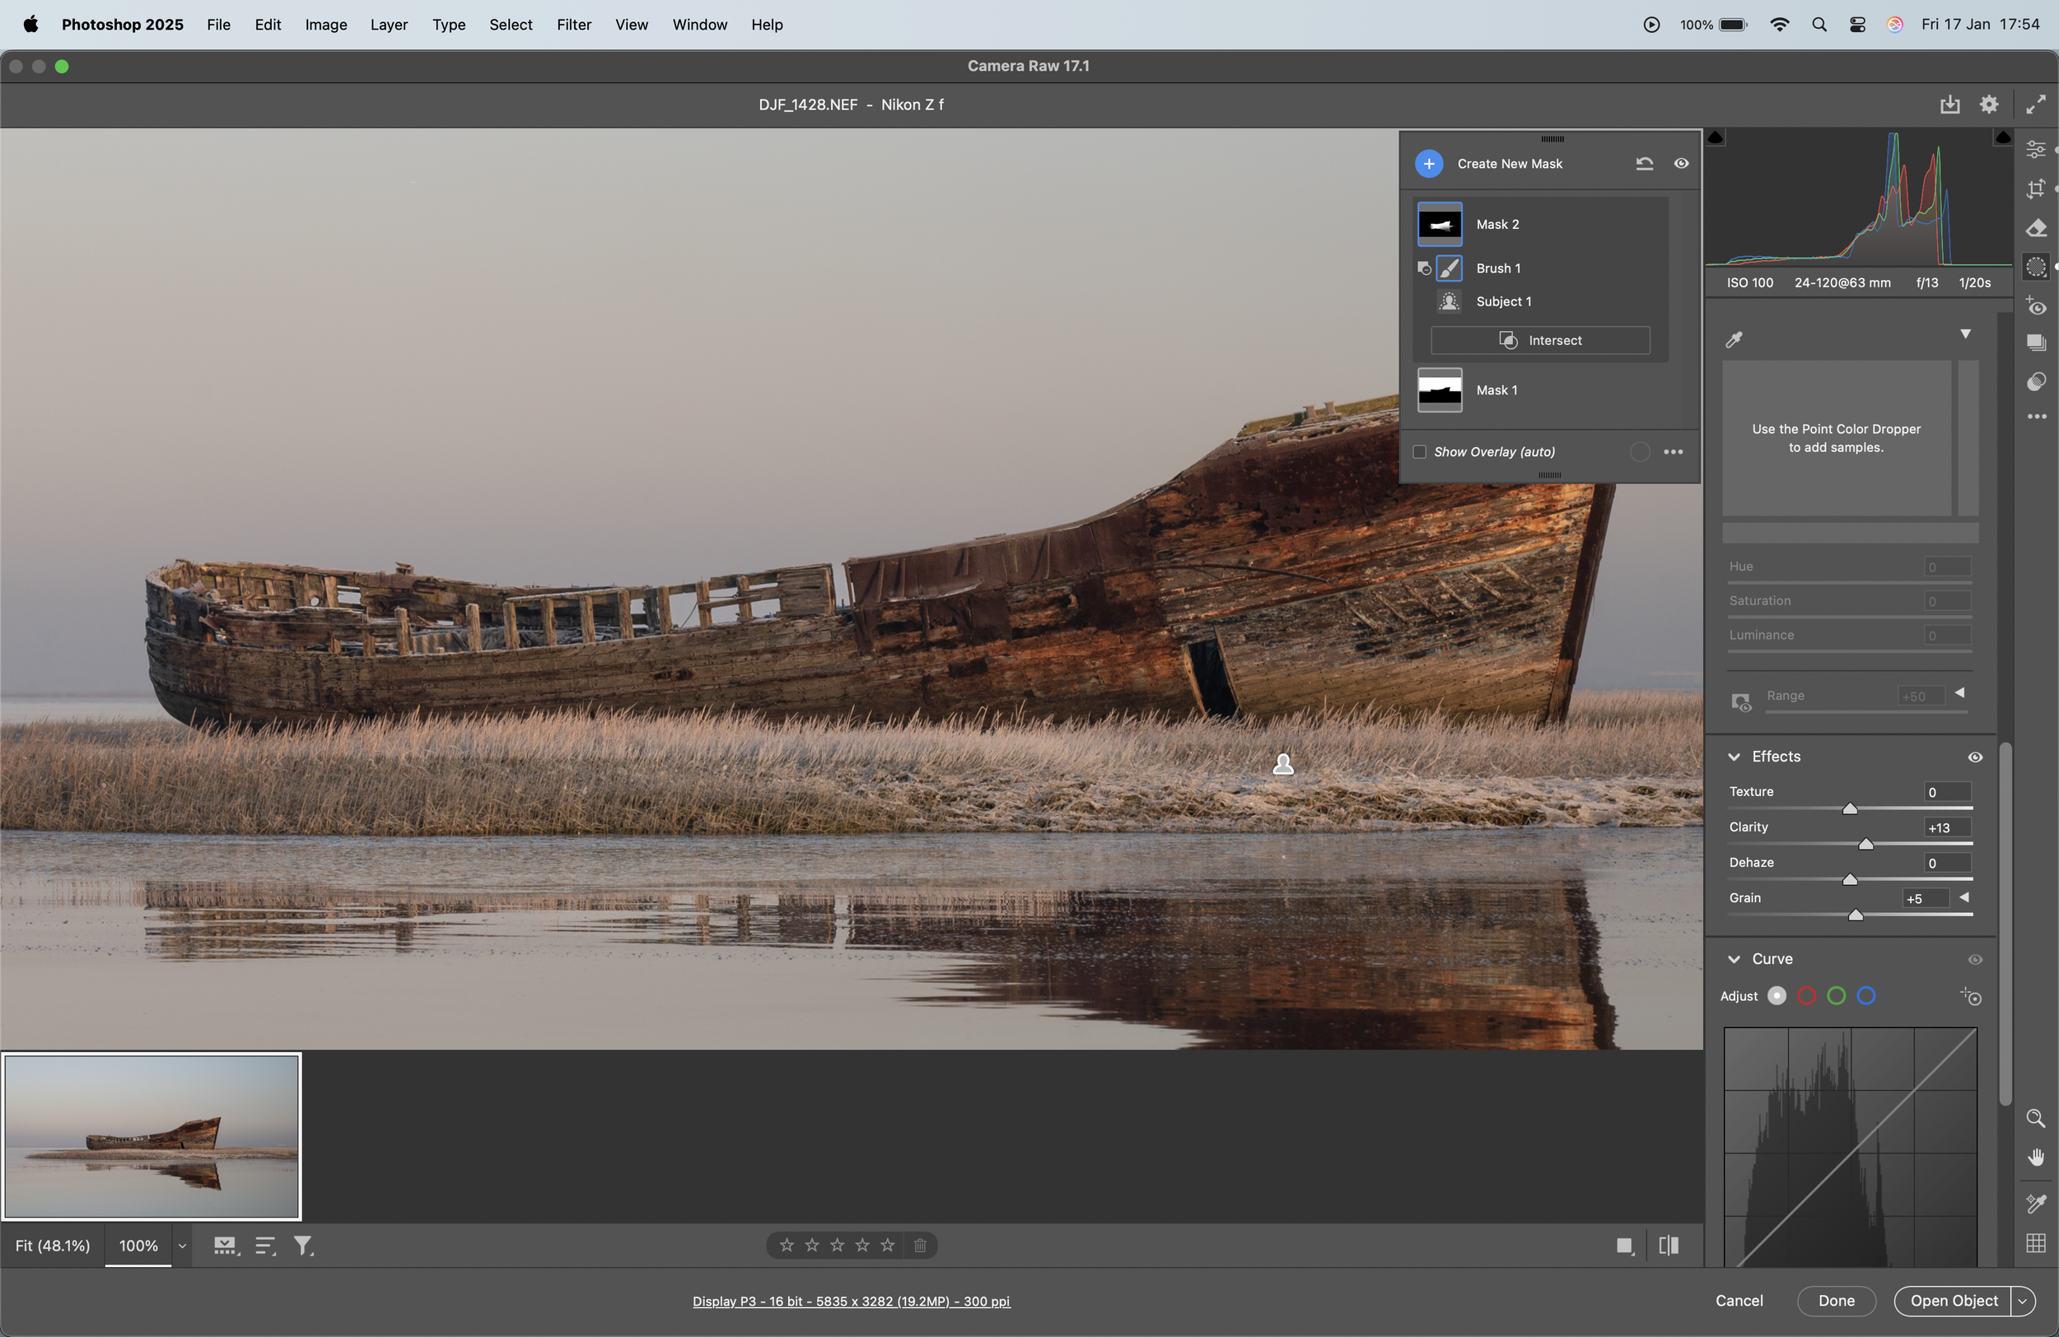Viewport: 2059px width, 1337px height.
Task: Toggle the grid overlay icon
Action: [2036, 1243]
